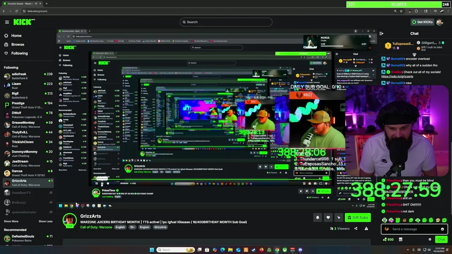The image size is (452, 254).
Task: Open Discord from the taskbar
Action: (300, 250)
